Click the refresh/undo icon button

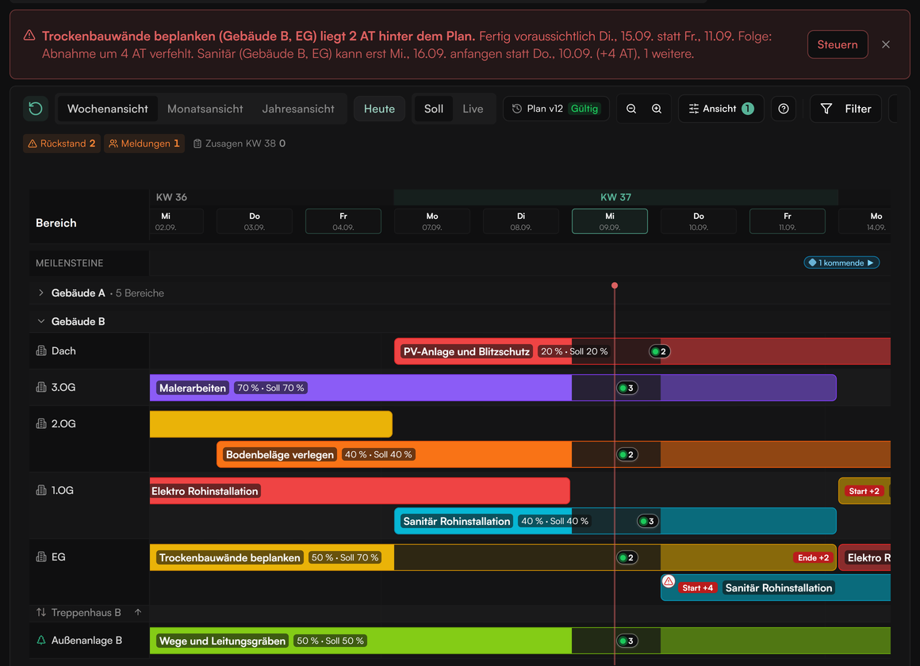pos(36,109)
